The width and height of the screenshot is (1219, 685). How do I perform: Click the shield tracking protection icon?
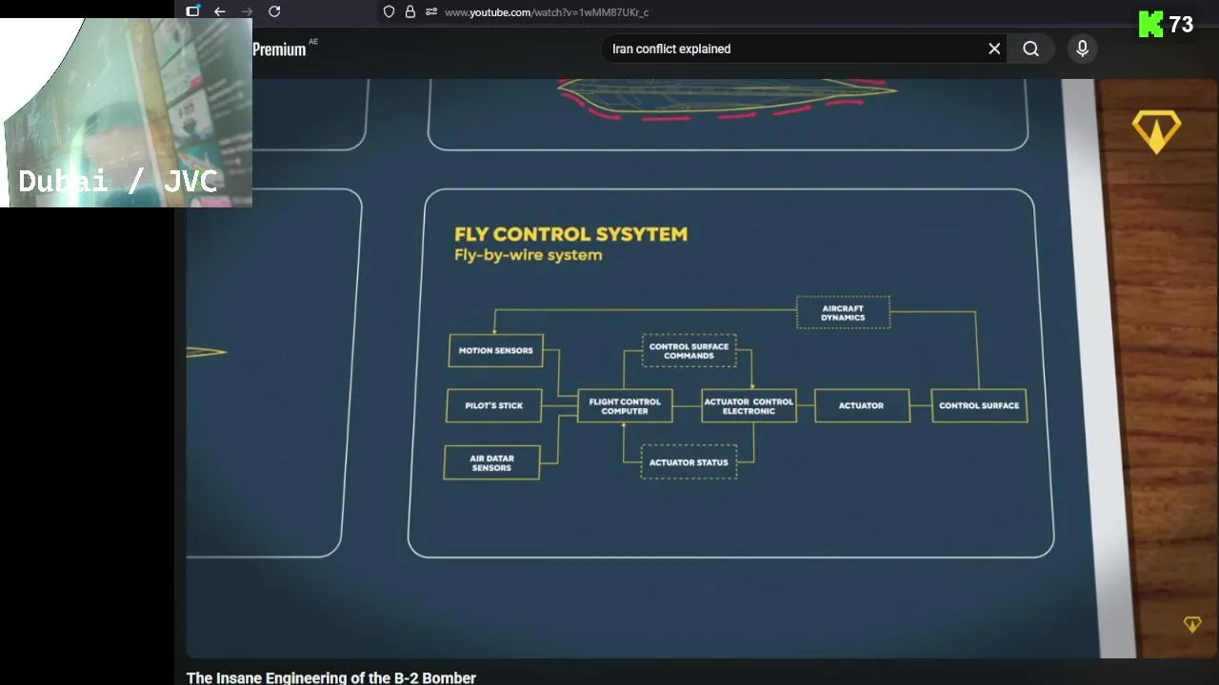pyautogui.click(x=389, y=11)
